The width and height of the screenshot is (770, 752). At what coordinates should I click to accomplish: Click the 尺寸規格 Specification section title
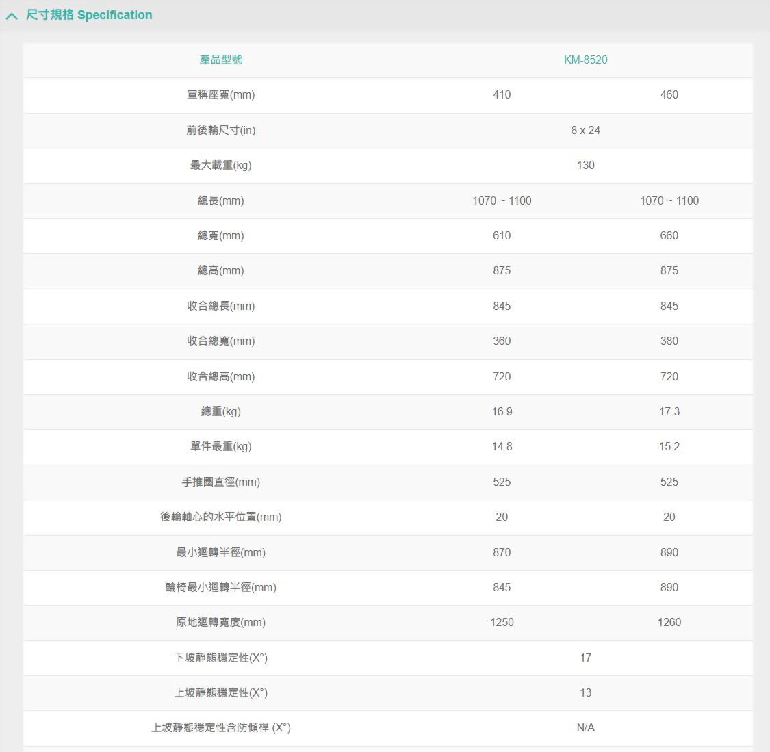coord(89,15)
